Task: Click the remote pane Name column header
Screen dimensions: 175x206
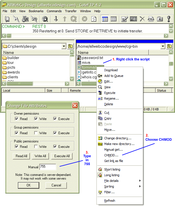Action: click(112, 52)
